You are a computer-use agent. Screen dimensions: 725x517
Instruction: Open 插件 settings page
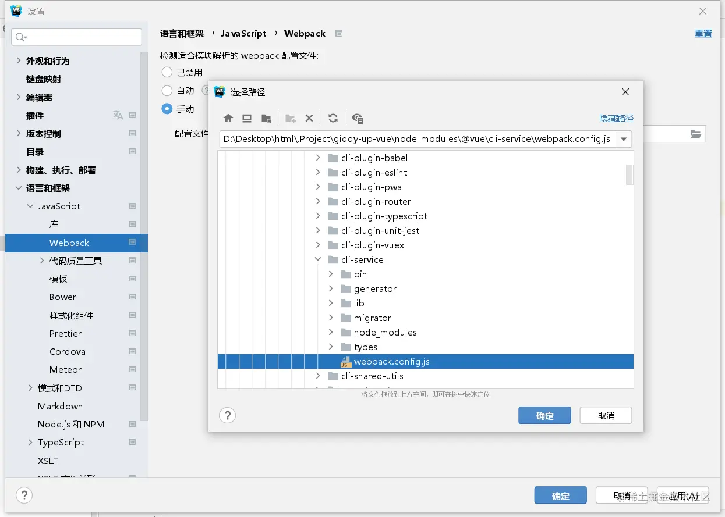click(x=35, y=115)
